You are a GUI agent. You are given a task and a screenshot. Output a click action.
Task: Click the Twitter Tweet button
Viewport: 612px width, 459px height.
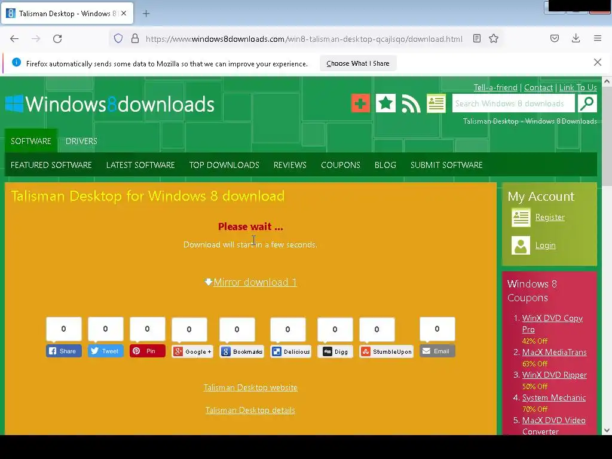(105, 351)
